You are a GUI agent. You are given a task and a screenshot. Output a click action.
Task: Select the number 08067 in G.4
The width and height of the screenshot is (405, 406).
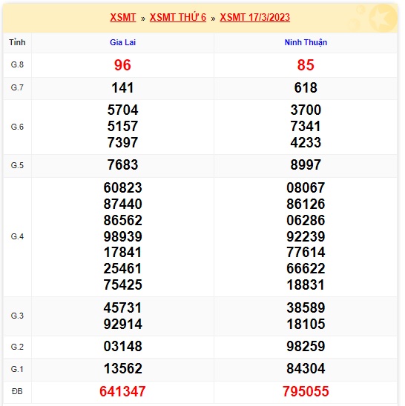click(x=306, y=187)
